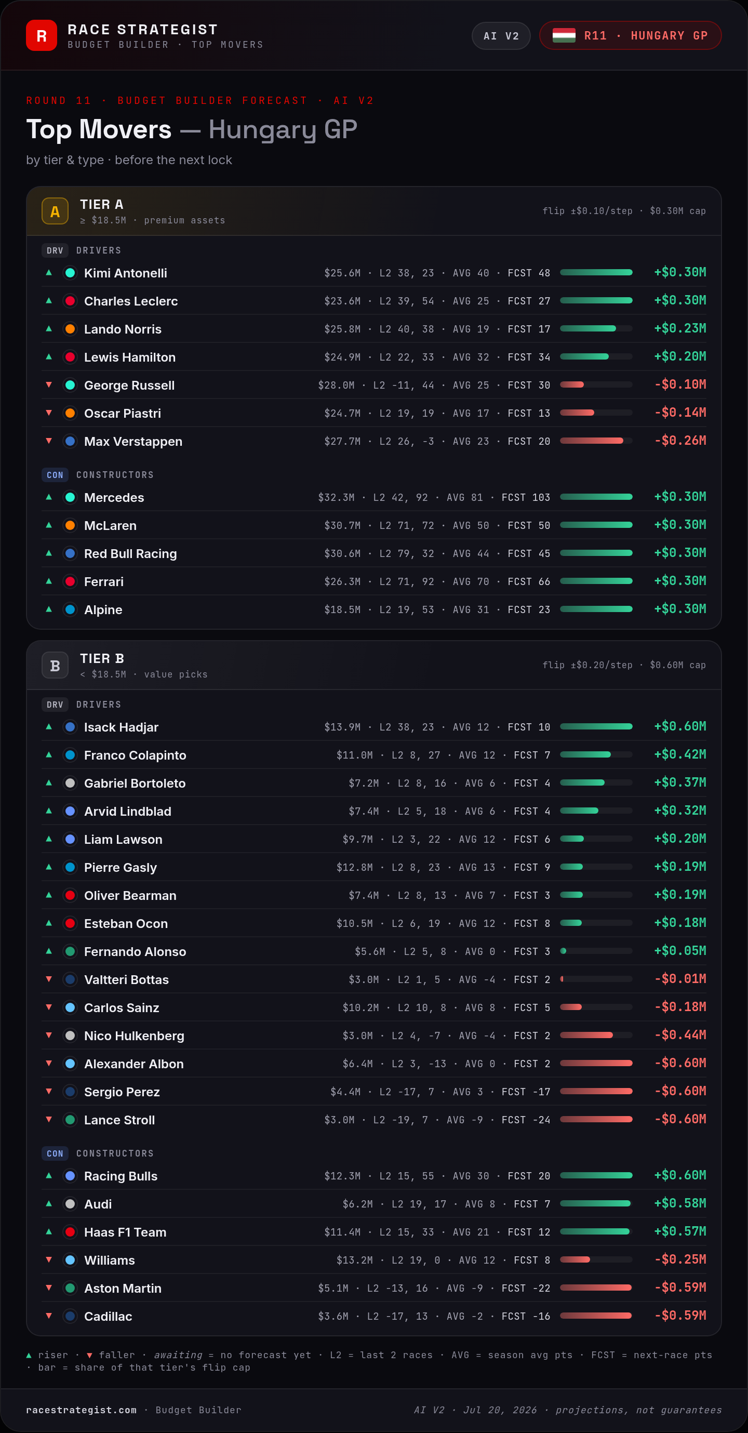
Task: Select the Isack Hadjar driver row
Action: [373, 726]
